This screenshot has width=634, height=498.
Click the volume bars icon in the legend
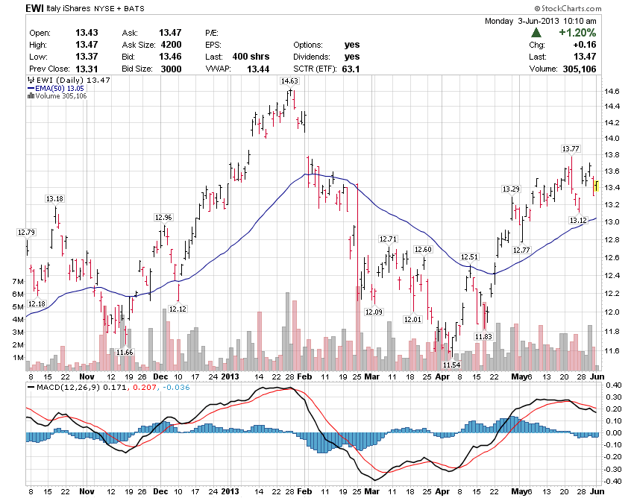[31, 96]
